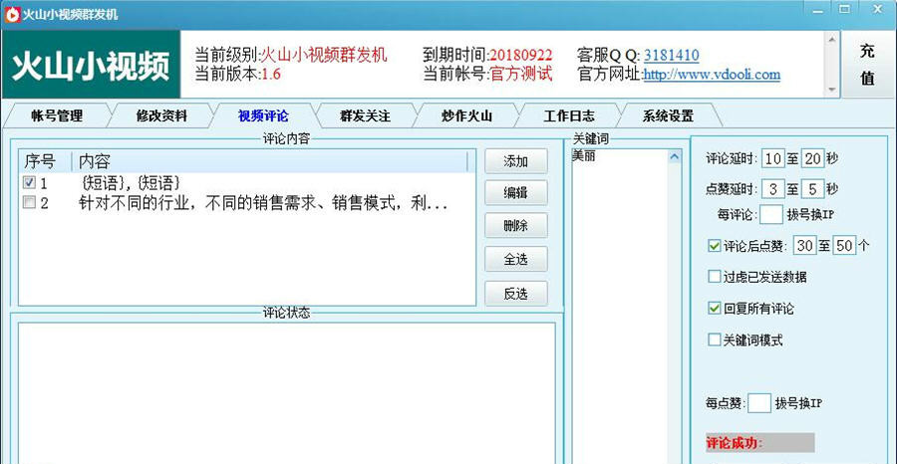Click like delay minimum field showing 3

click(x=773, y=188)
